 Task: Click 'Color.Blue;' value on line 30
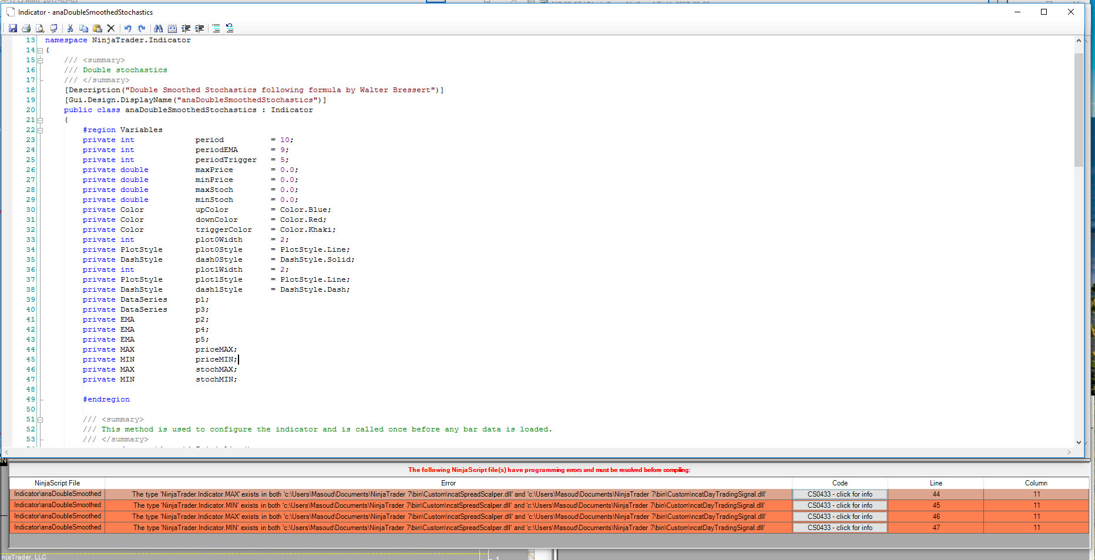click(x=305, y=210)
